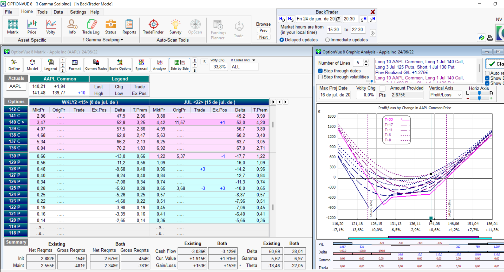Click the Volty Chg ellipsis button
Screen dimensions: 504x272
pos(382,88)
